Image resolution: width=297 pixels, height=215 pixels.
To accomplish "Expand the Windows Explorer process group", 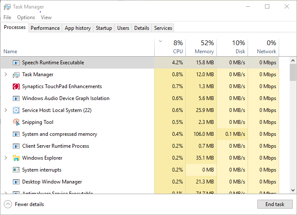I will 6,158.
